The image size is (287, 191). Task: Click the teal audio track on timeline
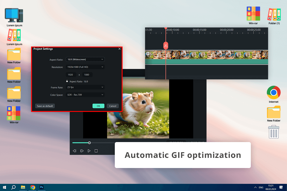coord(207,61)
